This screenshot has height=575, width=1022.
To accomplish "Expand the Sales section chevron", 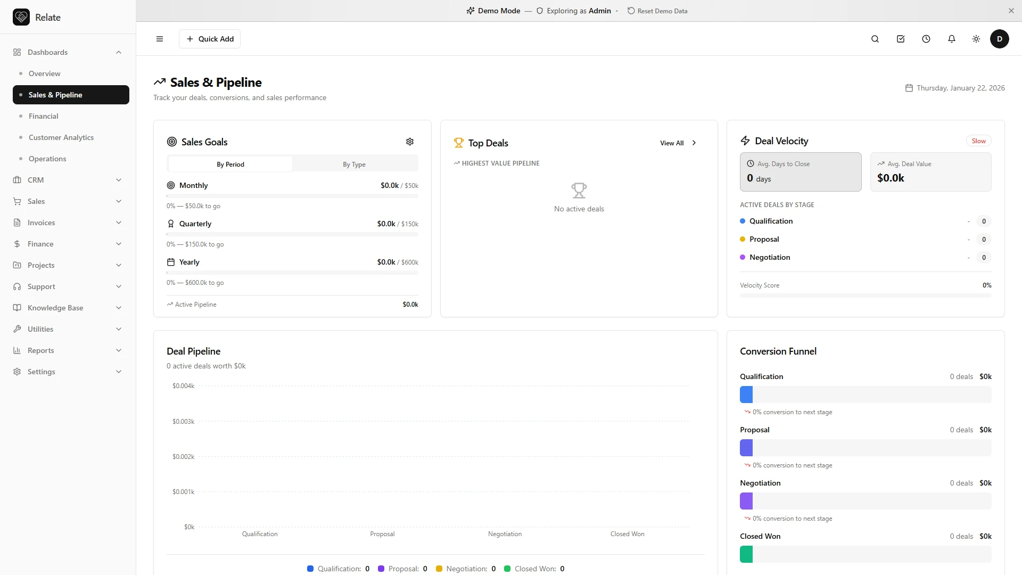I will (x=119, y=201).
